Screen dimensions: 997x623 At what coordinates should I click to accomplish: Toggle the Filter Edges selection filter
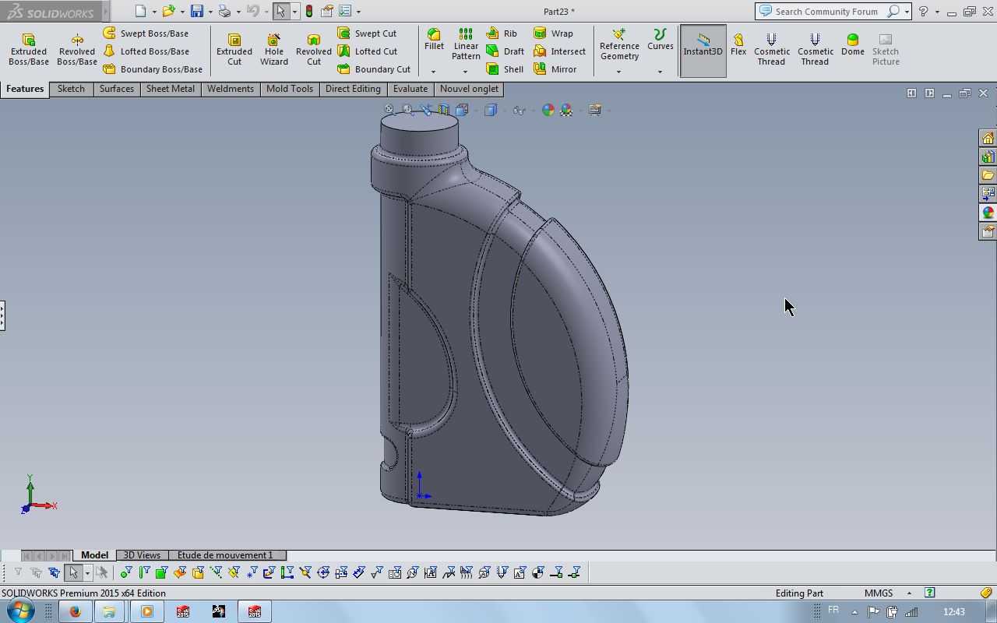[x=143, y=573]
